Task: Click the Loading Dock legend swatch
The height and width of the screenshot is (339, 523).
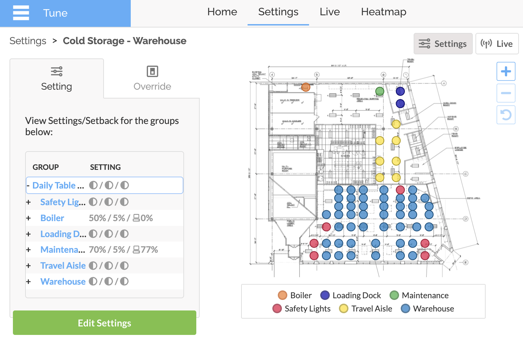Action: [325, 295]
